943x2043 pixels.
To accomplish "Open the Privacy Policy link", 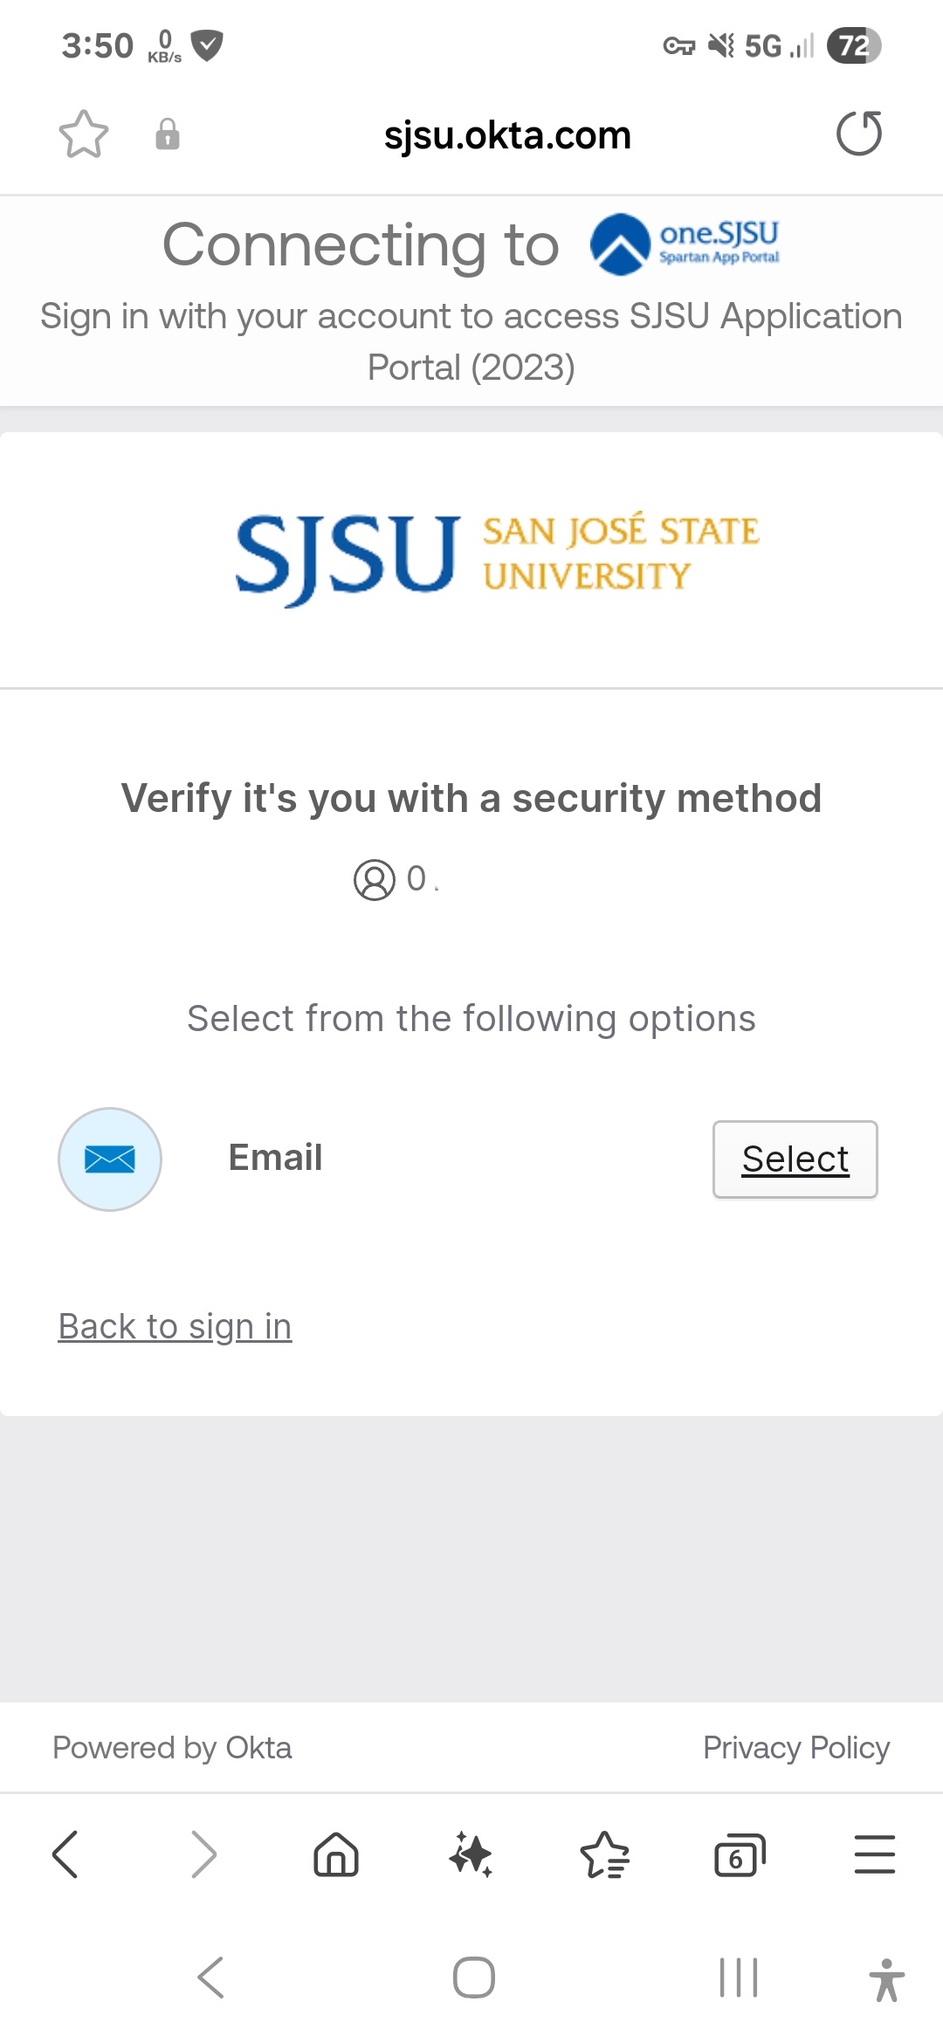I will pyautogui.click(x=795, y=1747).
